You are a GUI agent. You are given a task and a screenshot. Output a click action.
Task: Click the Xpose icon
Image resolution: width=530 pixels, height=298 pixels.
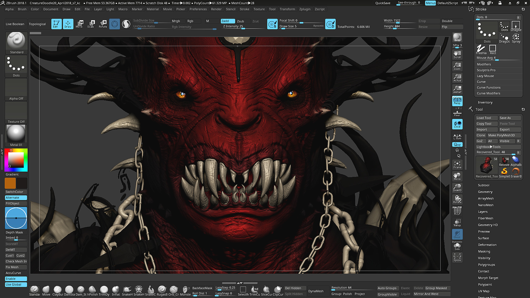click(457, 257)
